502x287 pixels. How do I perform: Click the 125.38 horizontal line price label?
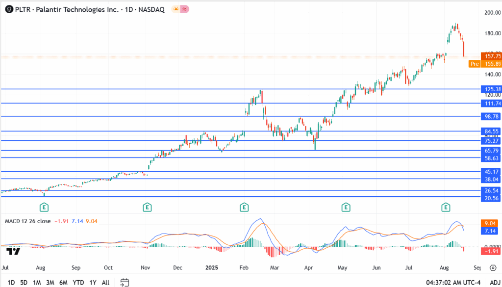[491, 89]
